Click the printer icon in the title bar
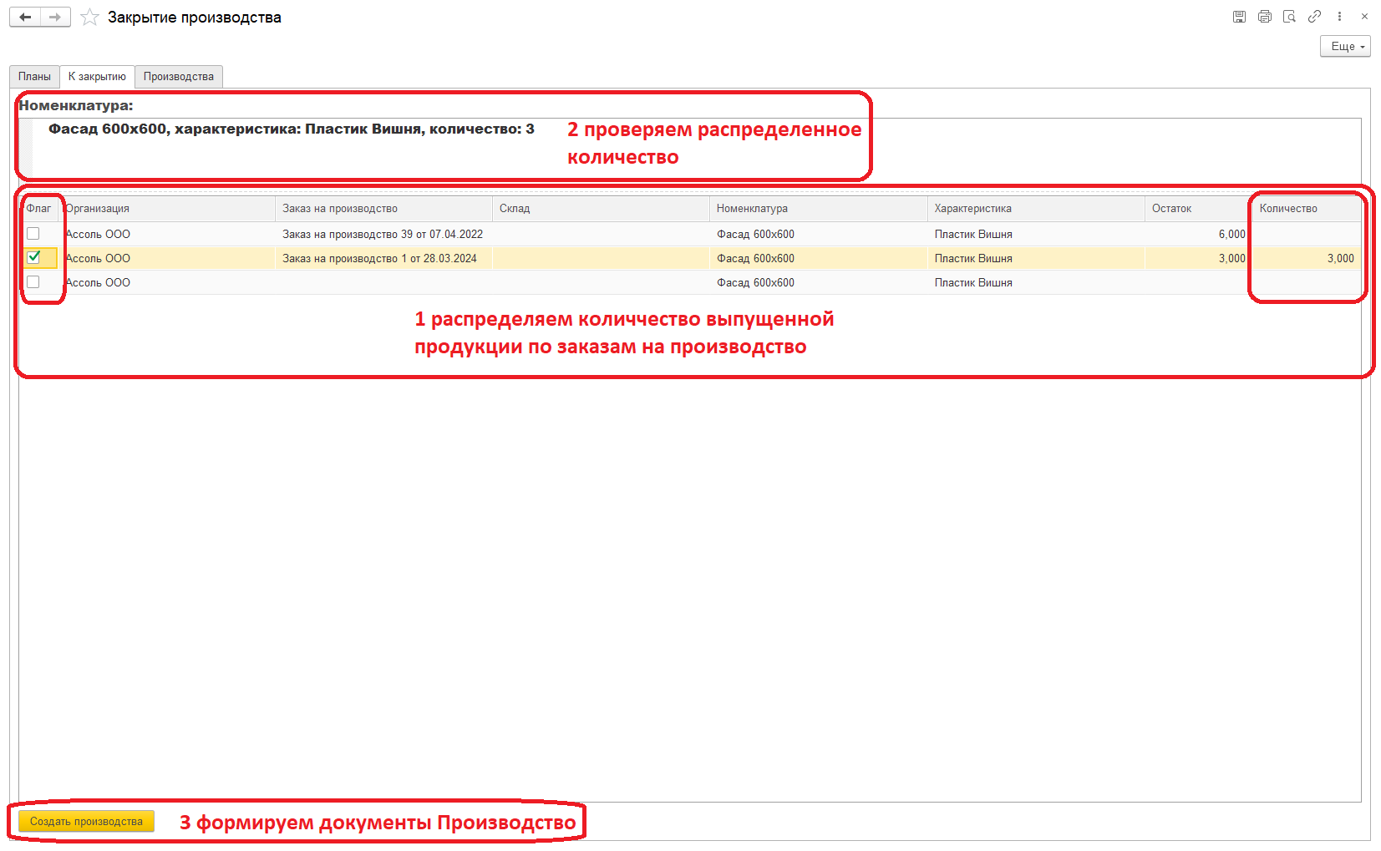 point(1265,17)
